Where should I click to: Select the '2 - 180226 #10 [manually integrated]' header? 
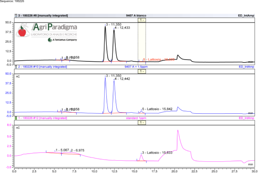tap(43, 67)
